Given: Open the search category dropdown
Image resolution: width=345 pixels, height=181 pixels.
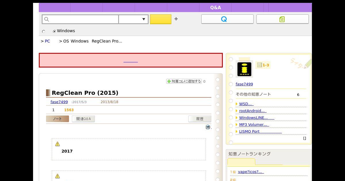Looking at the screenshot, I should [x=133, y=19].
